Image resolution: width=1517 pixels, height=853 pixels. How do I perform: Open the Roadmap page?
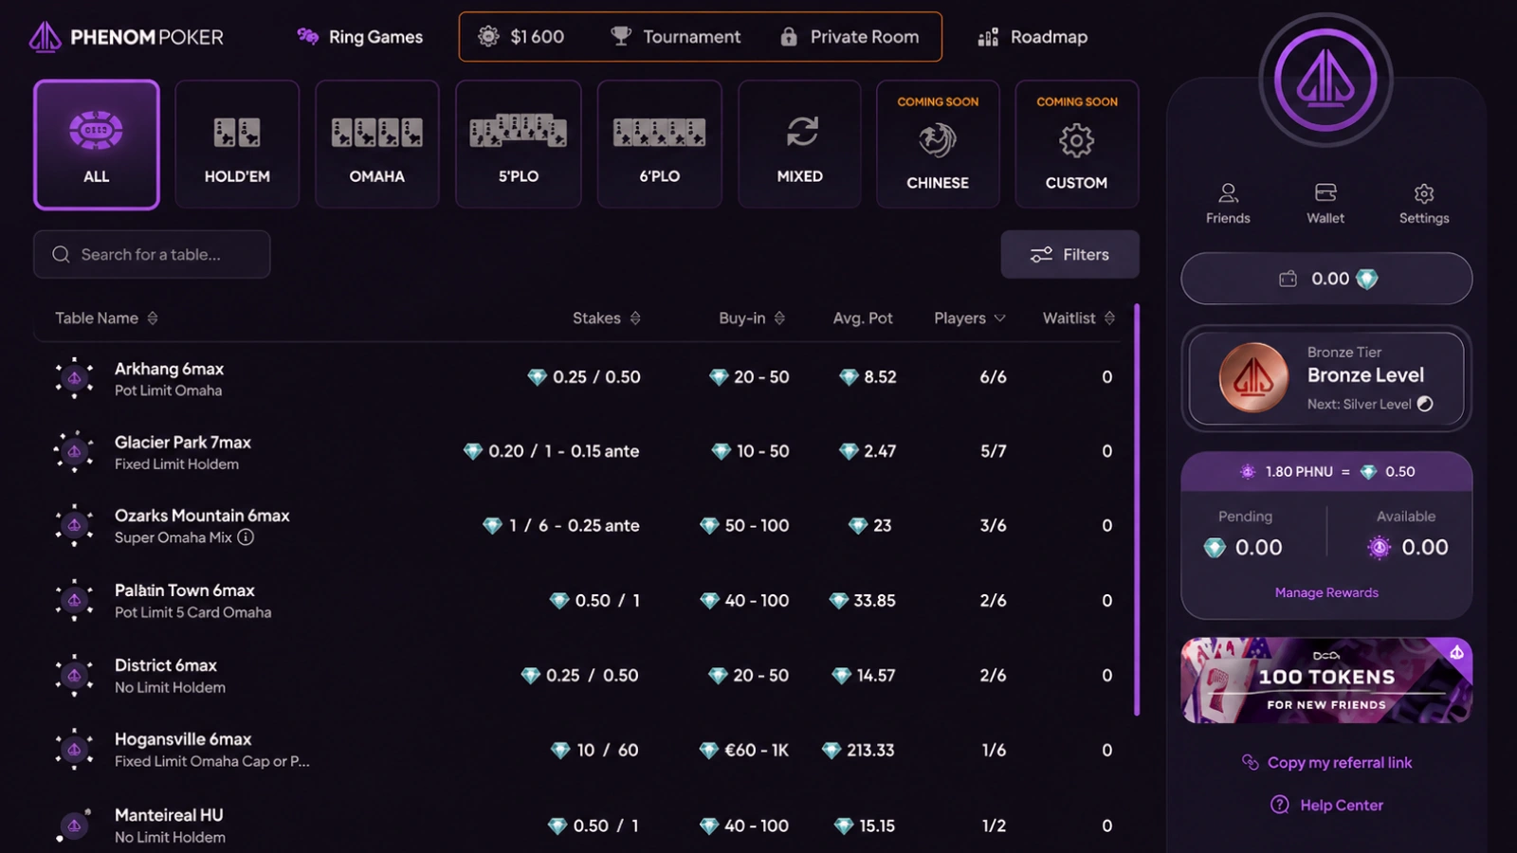1033,37
